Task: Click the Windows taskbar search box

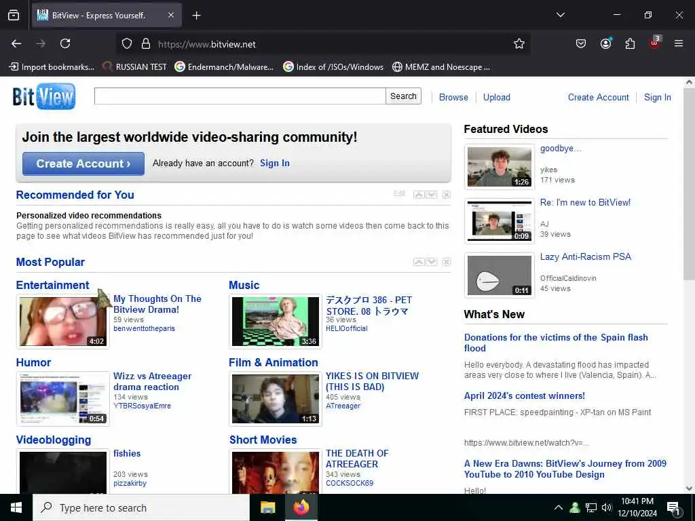Action: (x=141, y=507)
